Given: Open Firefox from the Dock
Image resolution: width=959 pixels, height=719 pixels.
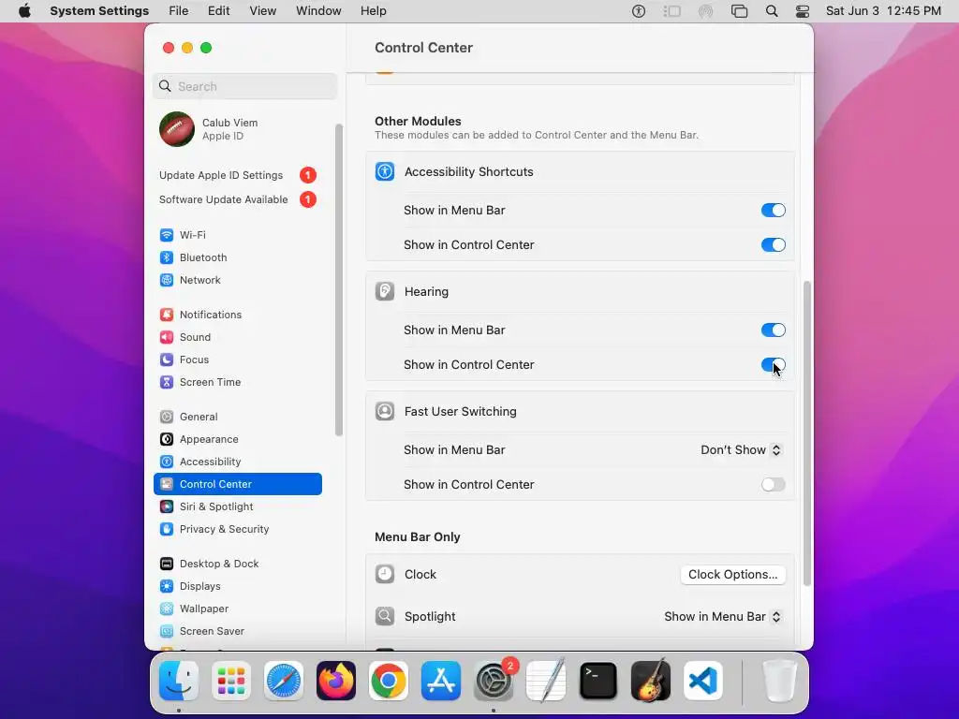Looking at the screenshot, I should point(336,681).
